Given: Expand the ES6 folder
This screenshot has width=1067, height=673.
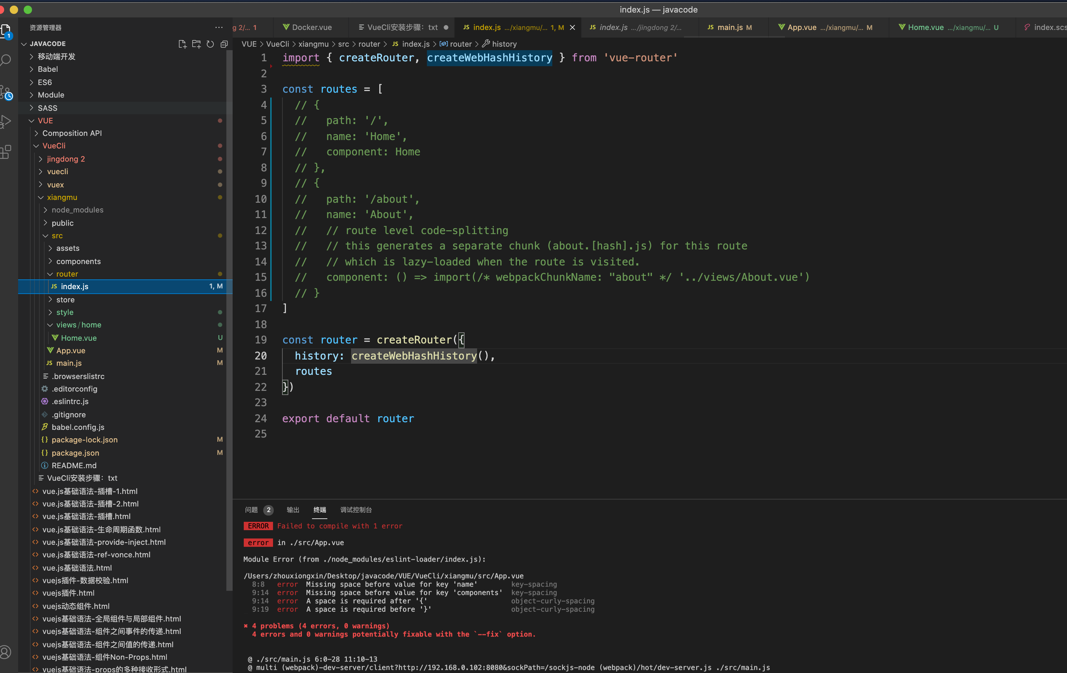Looking at the screenshot, I should point(31,82).
